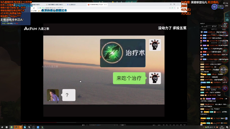Screen dimensions: 230x129
Task: Click the AcFun logo on the video
Action: point(30,28)
